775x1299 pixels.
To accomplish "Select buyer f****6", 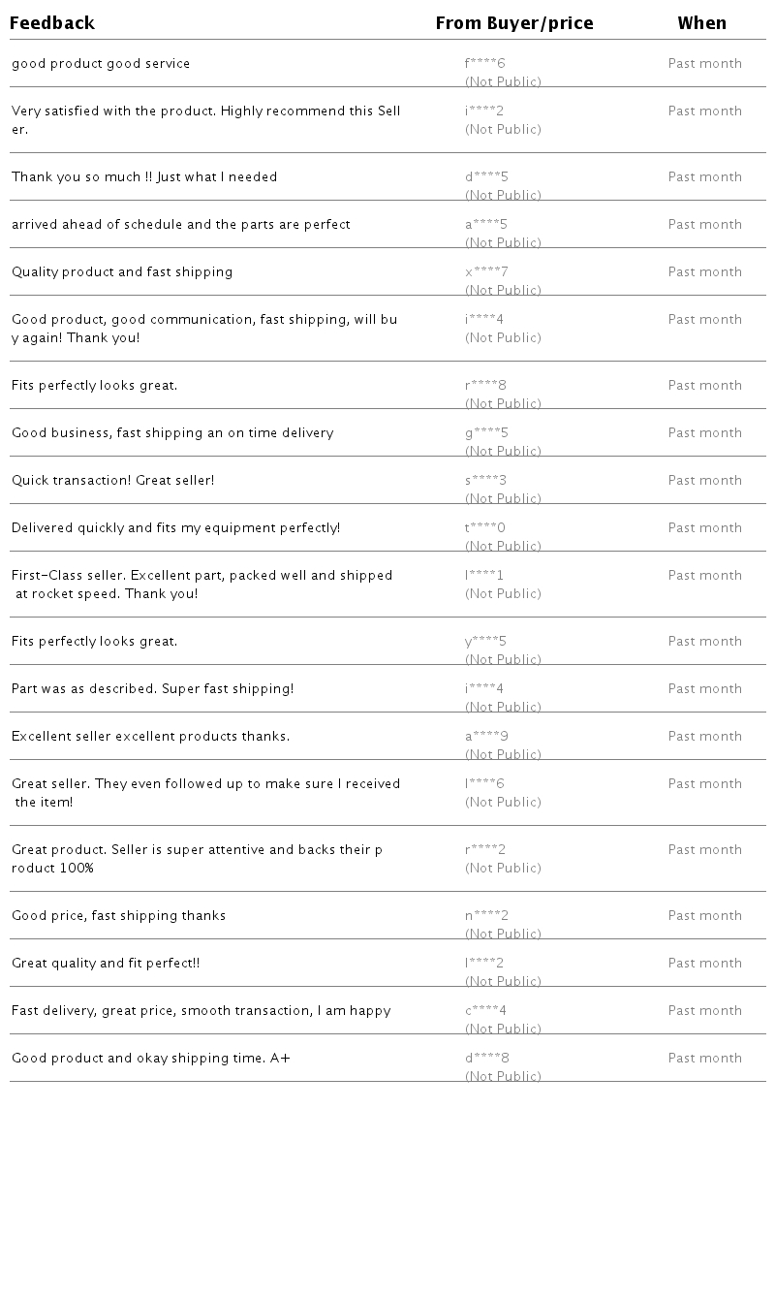I will (x=485, y=64).
